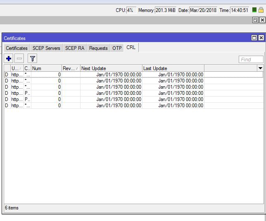Switch to the Requests tab
The height and width of the screenshot is (221, 266).
coord(98,48)
